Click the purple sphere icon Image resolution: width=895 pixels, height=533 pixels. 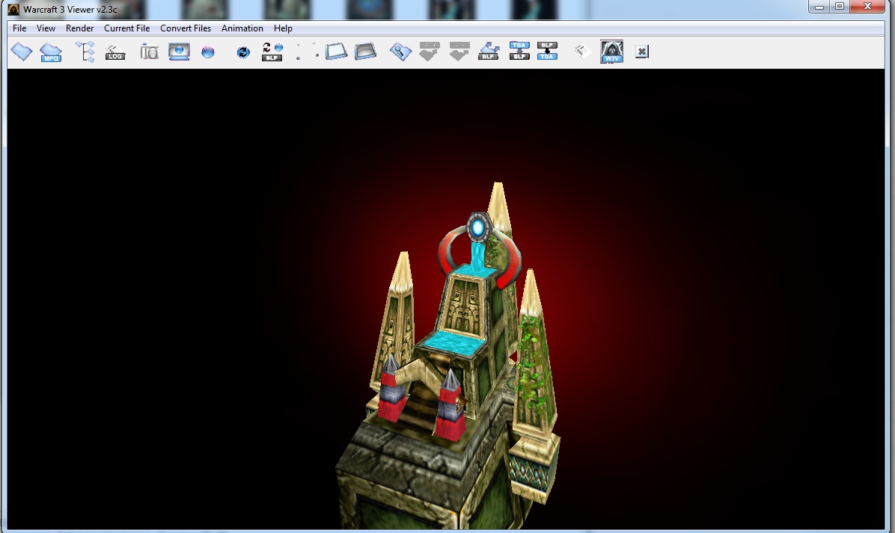tap(208, 52)
